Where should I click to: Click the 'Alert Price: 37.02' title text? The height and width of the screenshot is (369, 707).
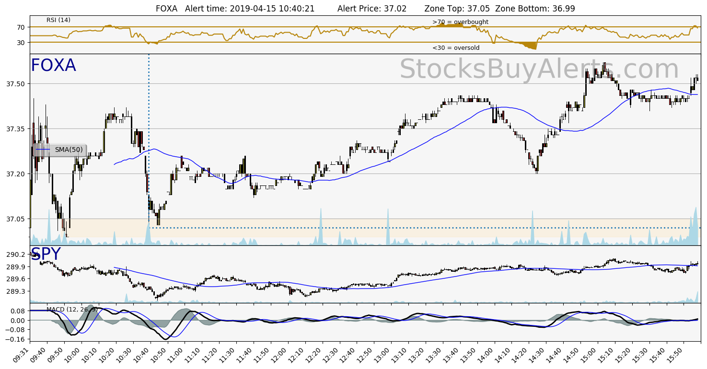coord(372,9)
